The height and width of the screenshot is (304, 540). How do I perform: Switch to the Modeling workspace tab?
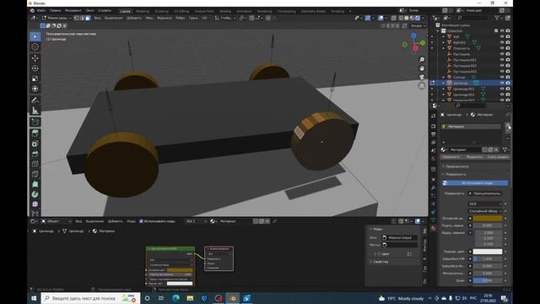[x=143, y=11]
